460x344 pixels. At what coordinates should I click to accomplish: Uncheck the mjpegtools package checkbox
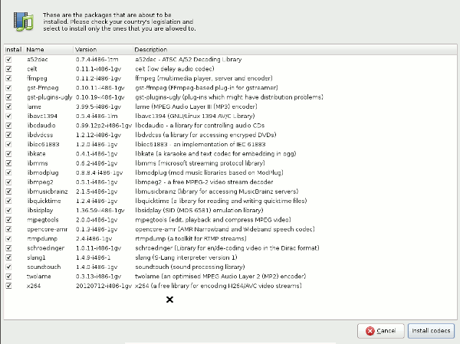[x=8, y=220]
